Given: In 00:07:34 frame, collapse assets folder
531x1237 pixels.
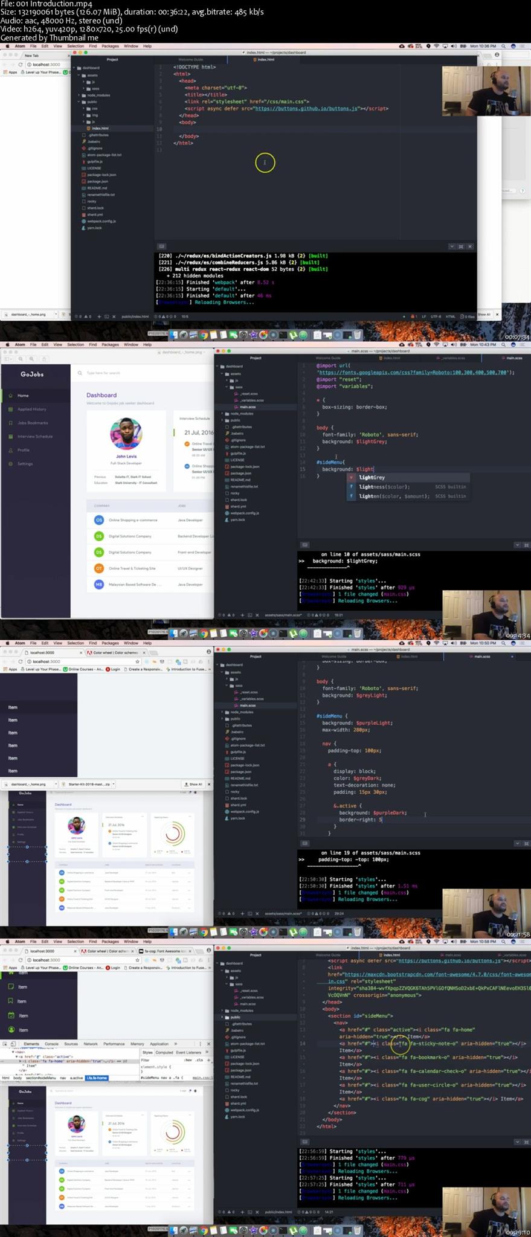Looking at the screenshot, I should 79,76.
